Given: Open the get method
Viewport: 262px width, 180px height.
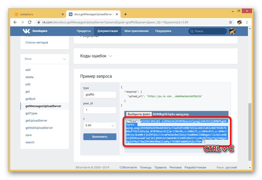Looking at the screenshot, I should coord(28,92).
